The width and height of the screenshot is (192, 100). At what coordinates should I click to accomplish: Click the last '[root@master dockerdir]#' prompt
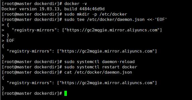(x=32, y=93)
